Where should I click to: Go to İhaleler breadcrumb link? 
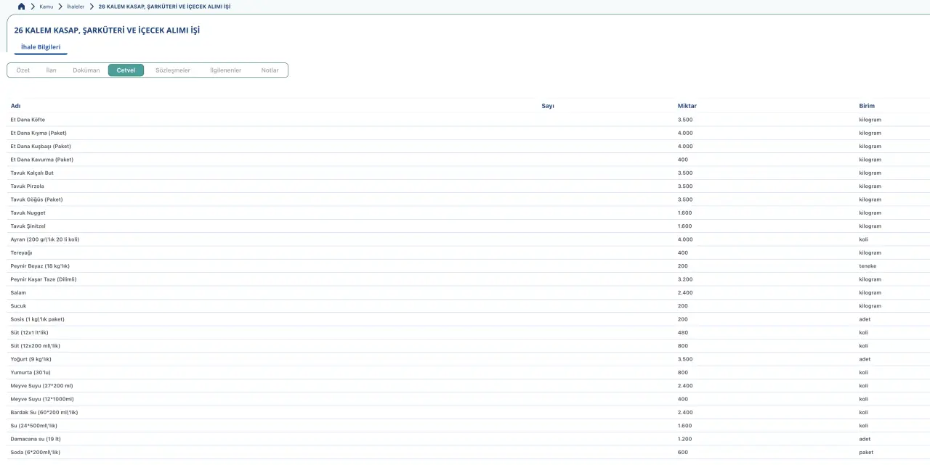coord(75,7)
